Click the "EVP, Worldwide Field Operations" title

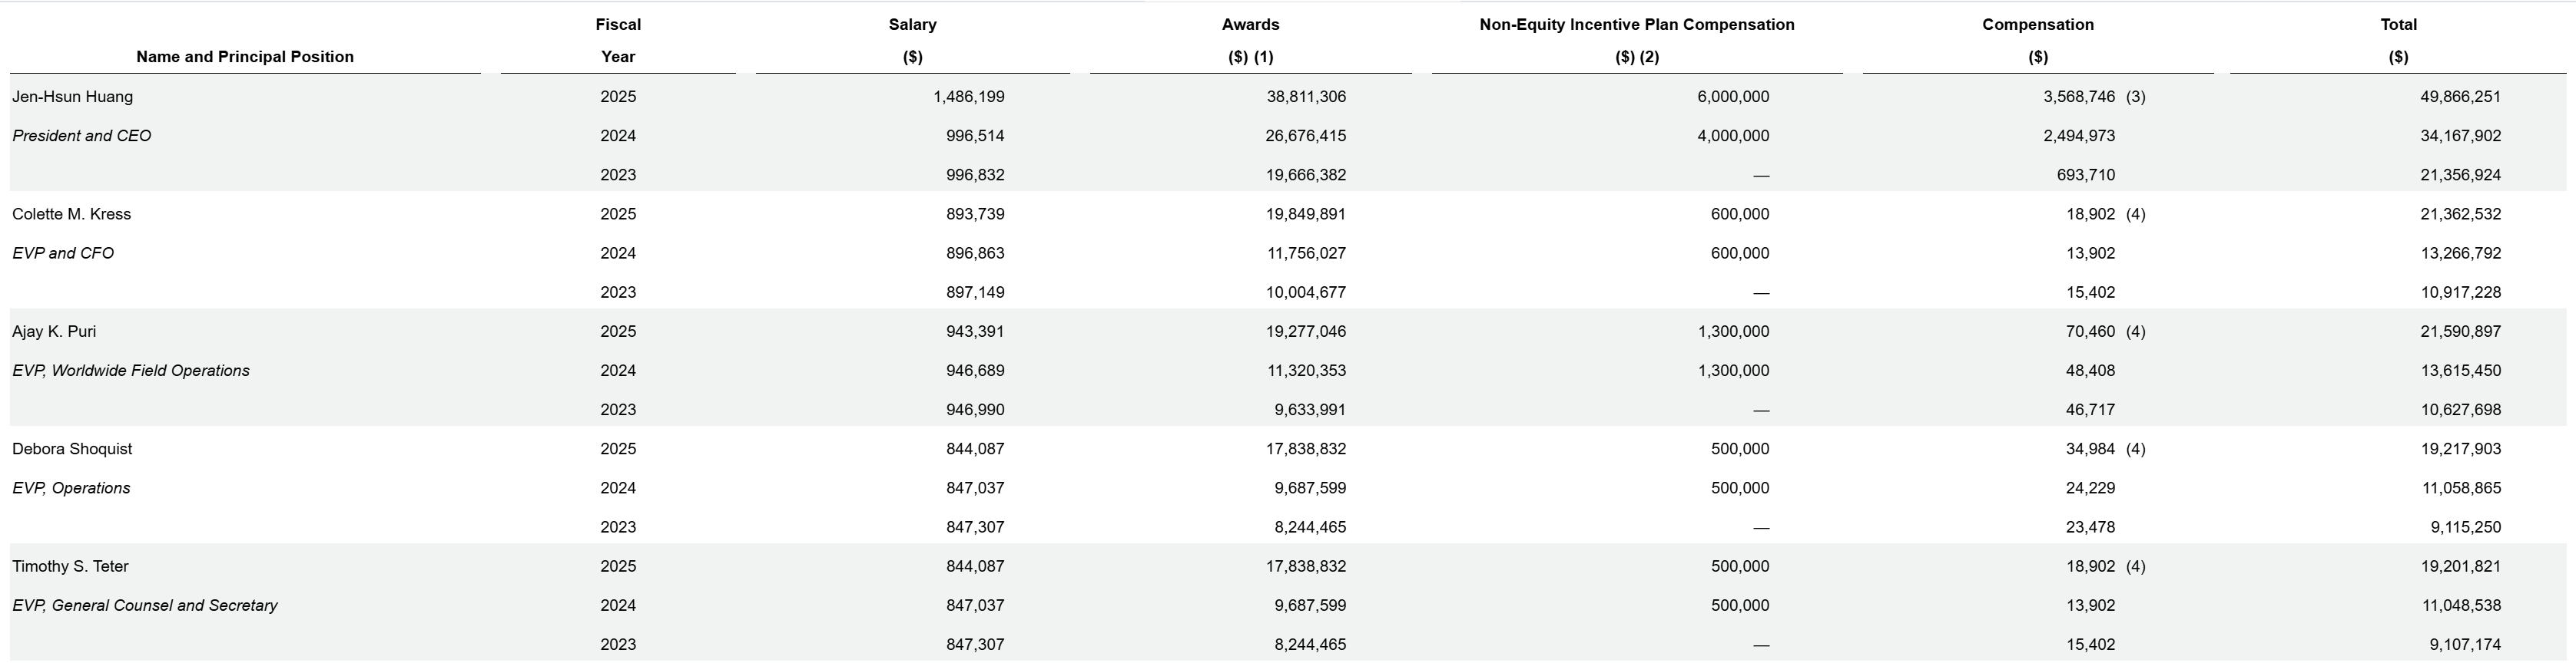pyautogui.click(x=131, y=371)
